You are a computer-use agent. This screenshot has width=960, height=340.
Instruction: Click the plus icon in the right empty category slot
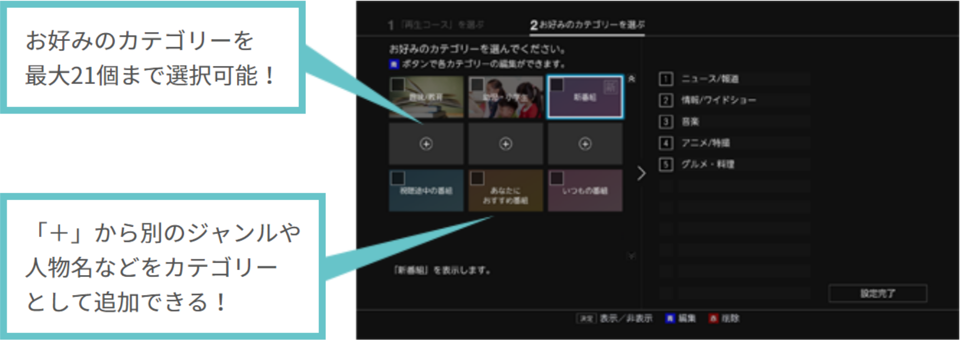tap(585, 144)
